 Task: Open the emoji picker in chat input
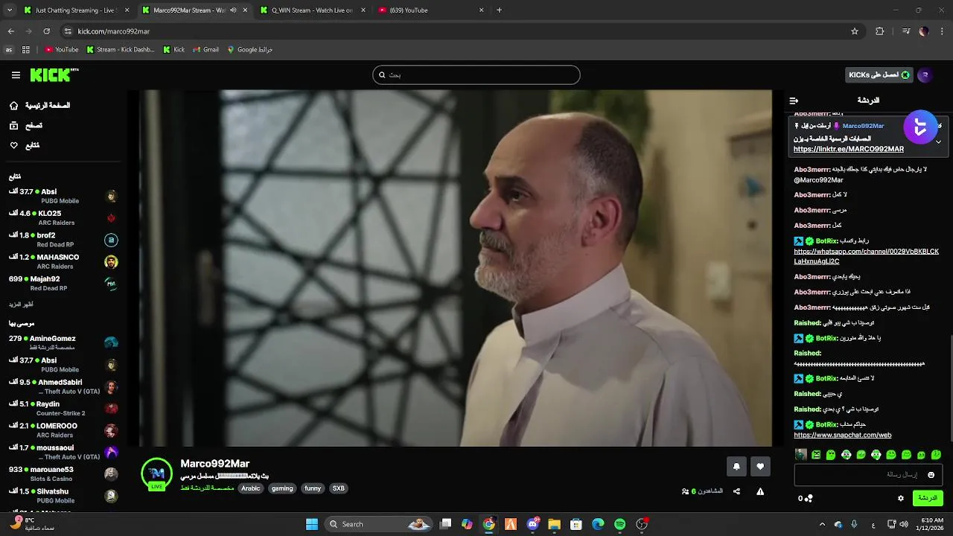tap(931, 475)
